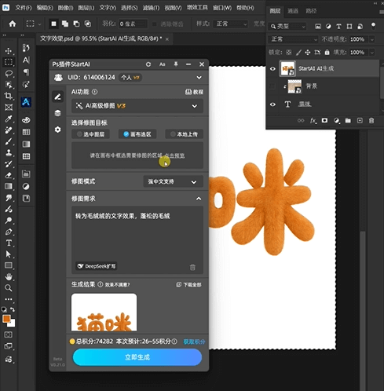
Task: Click into the 修图需求 prompt text area
Action: tap(137, 239)
